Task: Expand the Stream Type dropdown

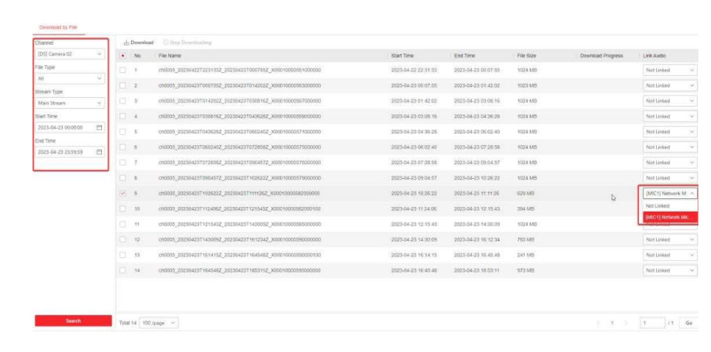Action: pyautogui.click(x=69, y=103)
